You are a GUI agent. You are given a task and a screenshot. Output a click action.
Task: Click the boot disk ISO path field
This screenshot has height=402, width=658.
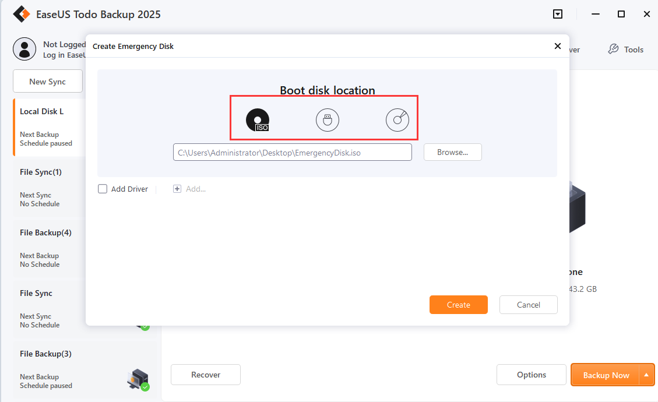click(x=293, y=152)
